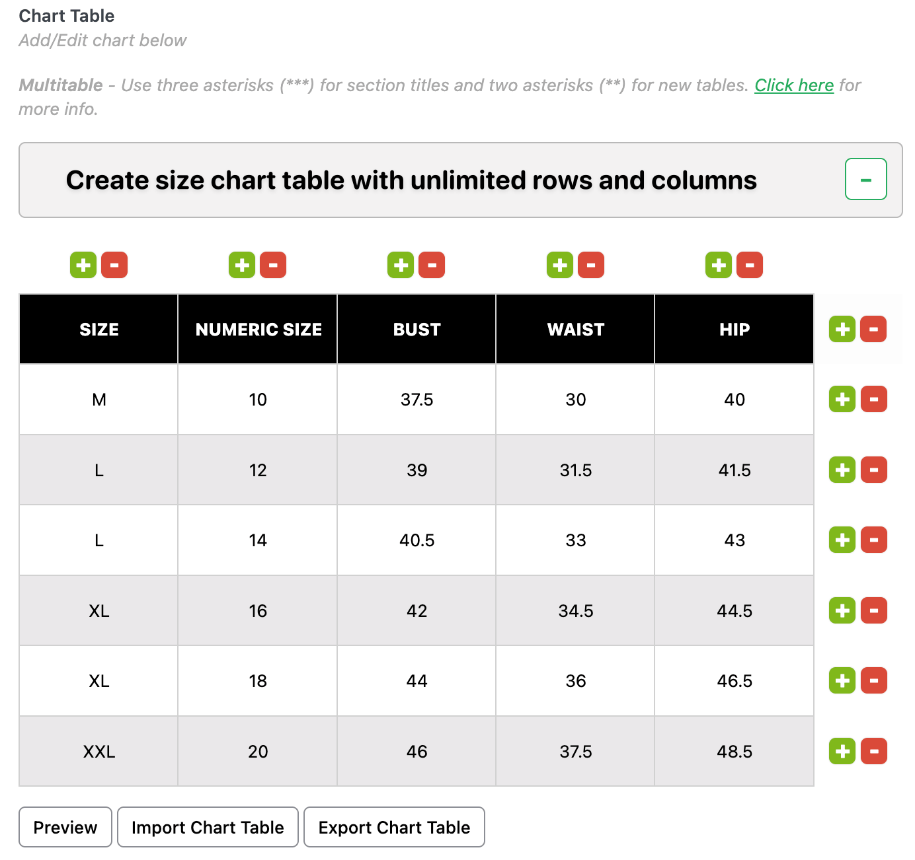Add a row after the size M row
The image size is (915, 860).
(842, 399)
